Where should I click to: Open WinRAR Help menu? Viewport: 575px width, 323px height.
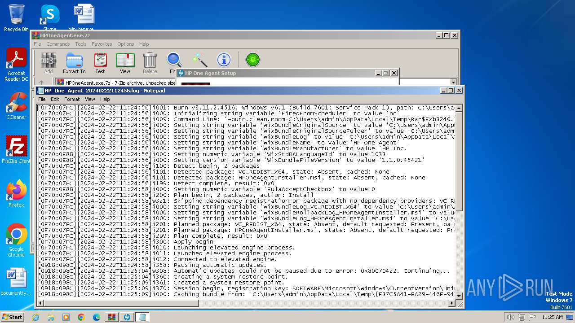144,44
